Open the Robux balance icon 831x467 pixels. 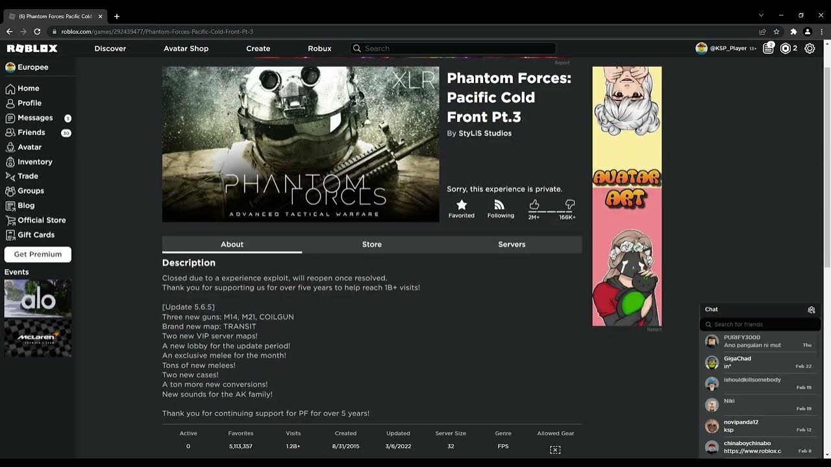786,49
